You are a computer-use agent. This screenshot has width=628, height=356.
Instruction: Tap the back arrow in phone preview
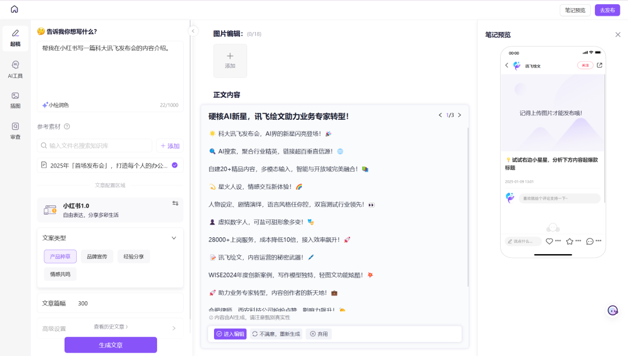point(506,65)
